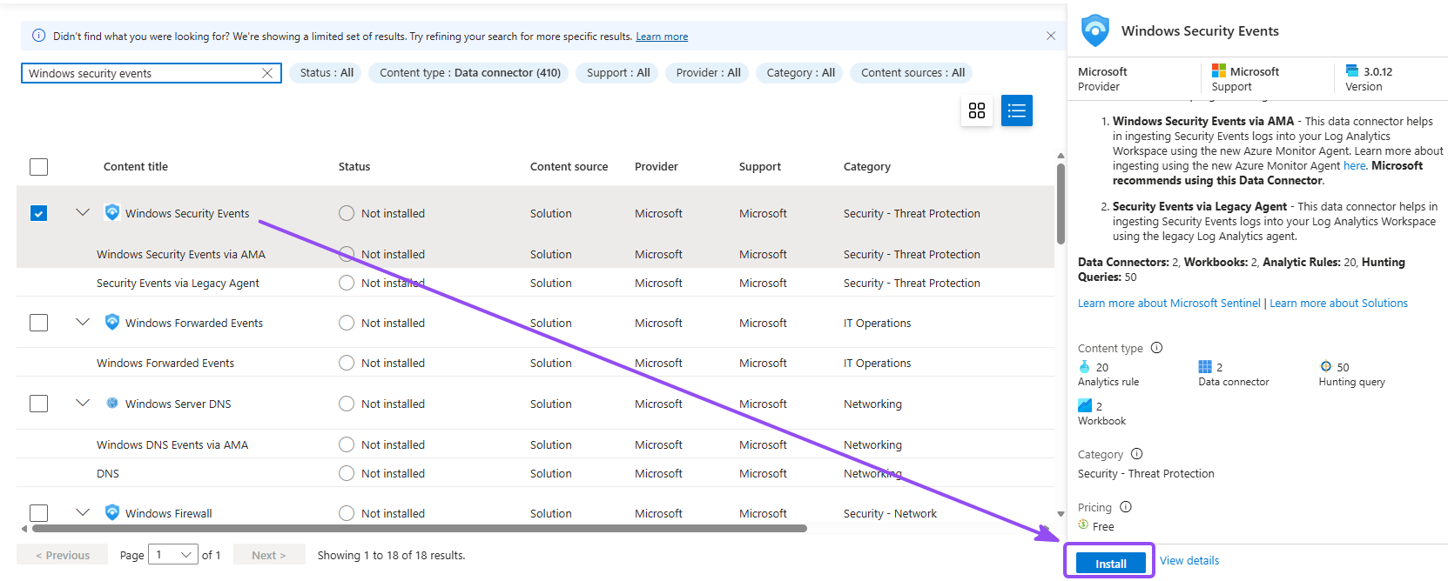The width and height of the screenshot is (1448, 581).
Task: Open the Provider : All filter
Action: [708, 73]
